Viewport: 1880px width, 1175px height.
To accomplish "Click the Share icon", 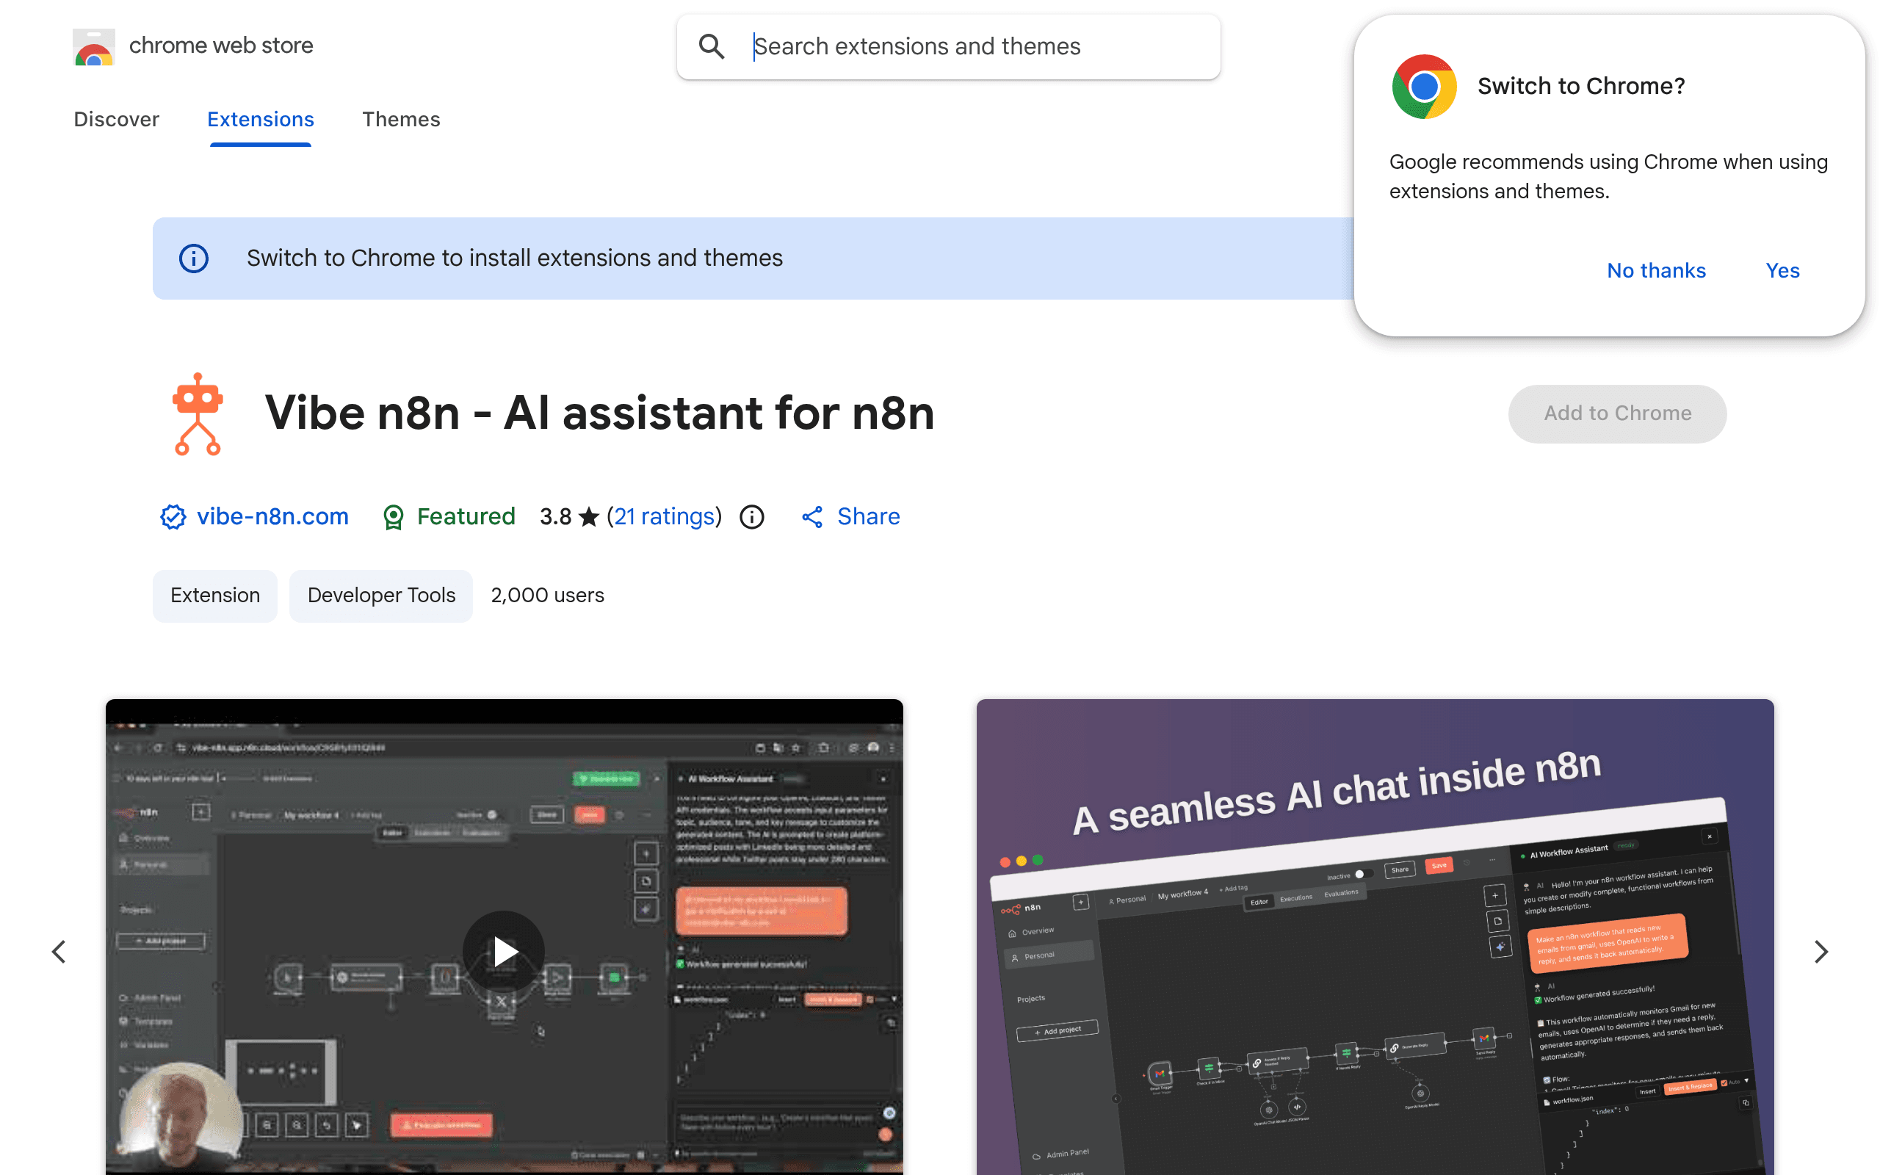I will click(813, 517).
